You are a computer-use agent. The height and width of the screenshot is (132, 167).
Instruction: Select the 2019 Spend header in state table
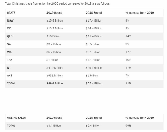54,13
